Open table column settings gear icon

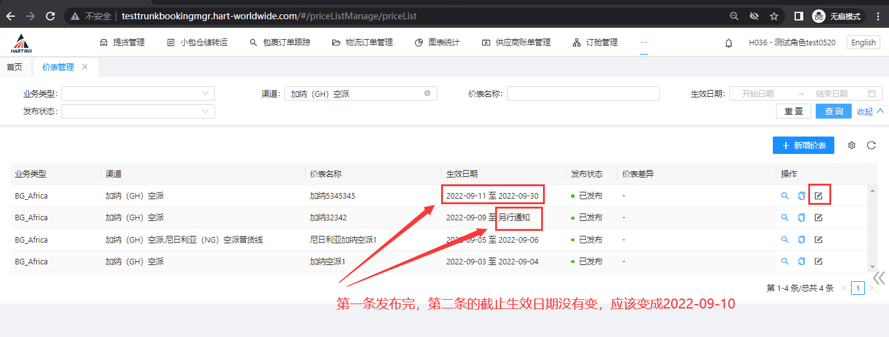click(852, 145)
